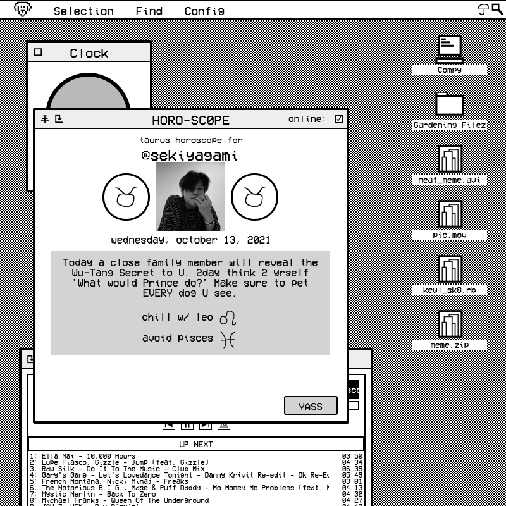Click the right Taurus symbol circle
This screenshot has width=506, height=506.
255,197
